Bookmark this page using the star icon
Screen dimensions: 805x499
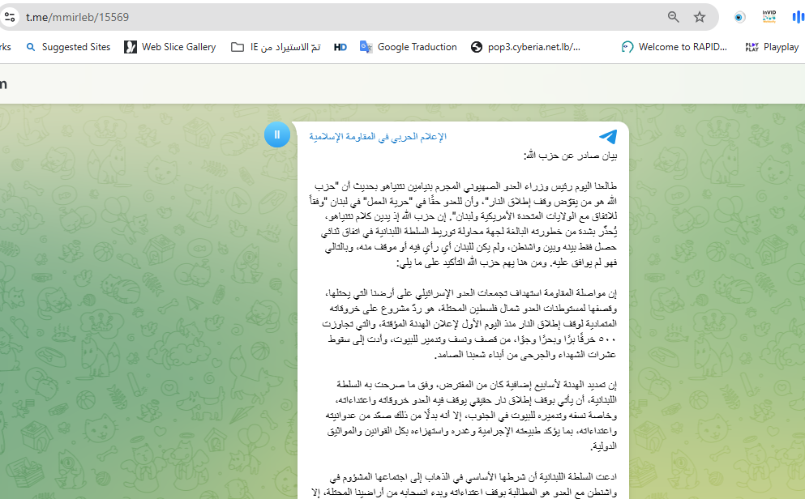[x=699, y=16]
